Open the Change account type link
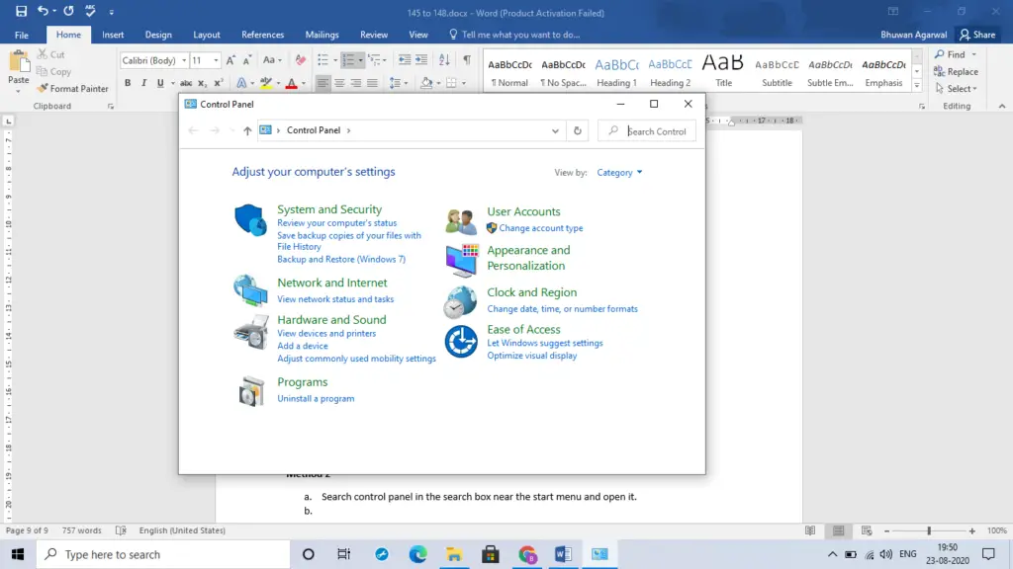Screen dimensions: 1013x569 click(541, 228)
